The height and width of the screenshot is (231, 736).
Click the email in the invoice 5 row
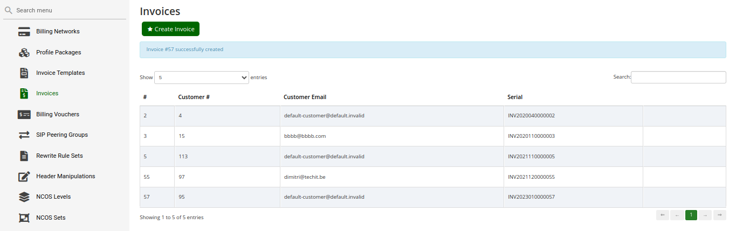pos(324,157)
